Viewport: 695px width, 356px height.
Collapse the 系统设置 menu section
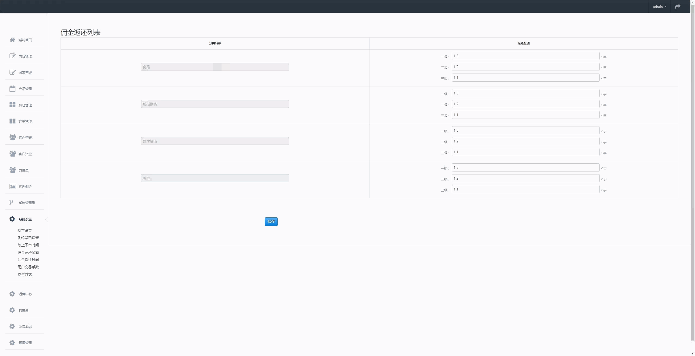point(25,219)
